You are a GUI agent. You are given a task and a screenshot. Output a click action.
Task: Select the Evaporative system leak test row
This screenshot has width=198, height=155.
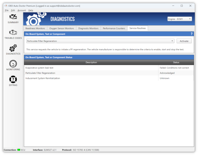pos(109,68)
